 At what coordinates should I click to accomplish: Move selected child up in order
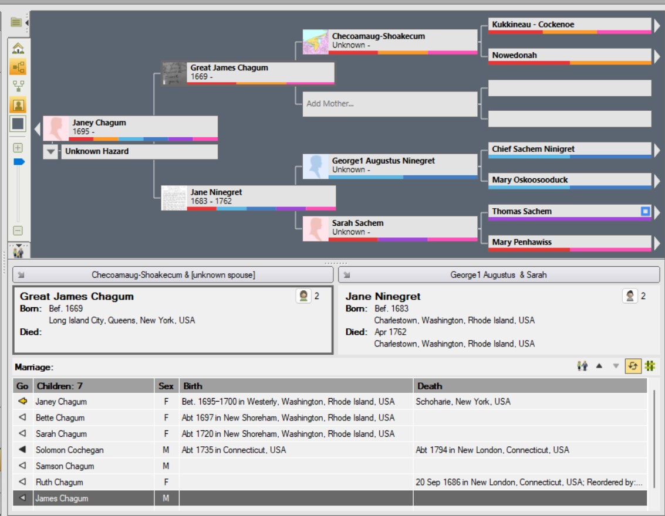(599, 366)
